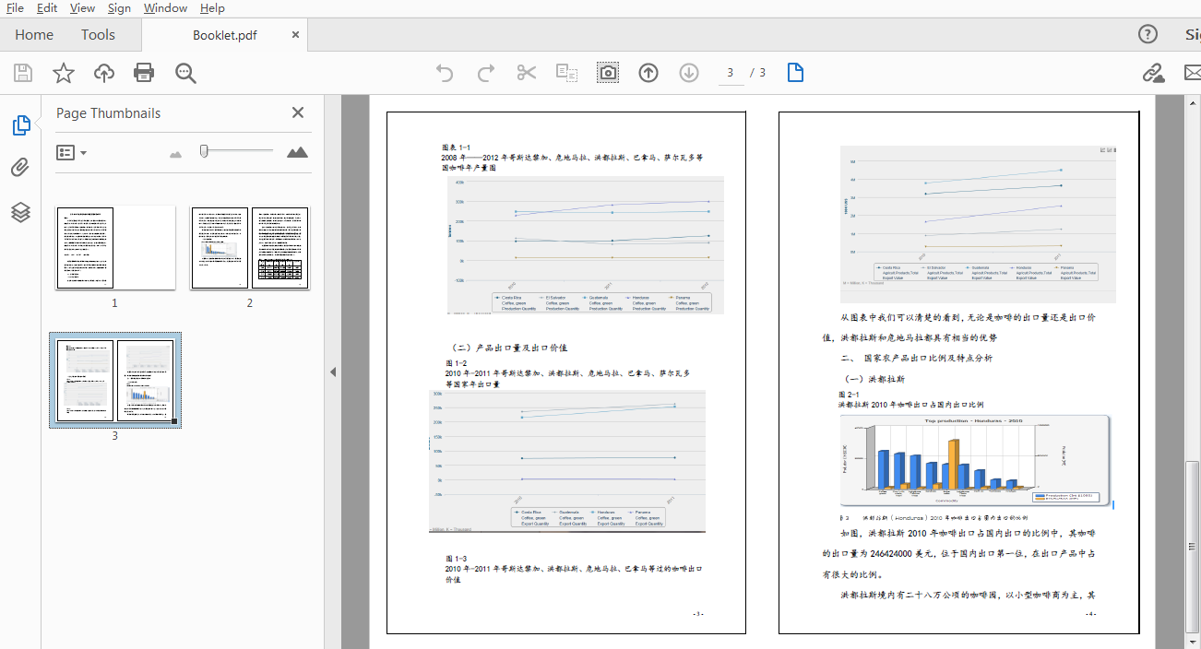Screen dimensions: 1201x649
Task: Reduce thumbnail size with the small mountain icon
Action: [x=175, y=153]
